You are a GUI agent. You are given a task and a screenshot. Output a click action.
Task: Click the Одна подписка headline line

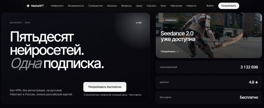click(x=57, y=64)
